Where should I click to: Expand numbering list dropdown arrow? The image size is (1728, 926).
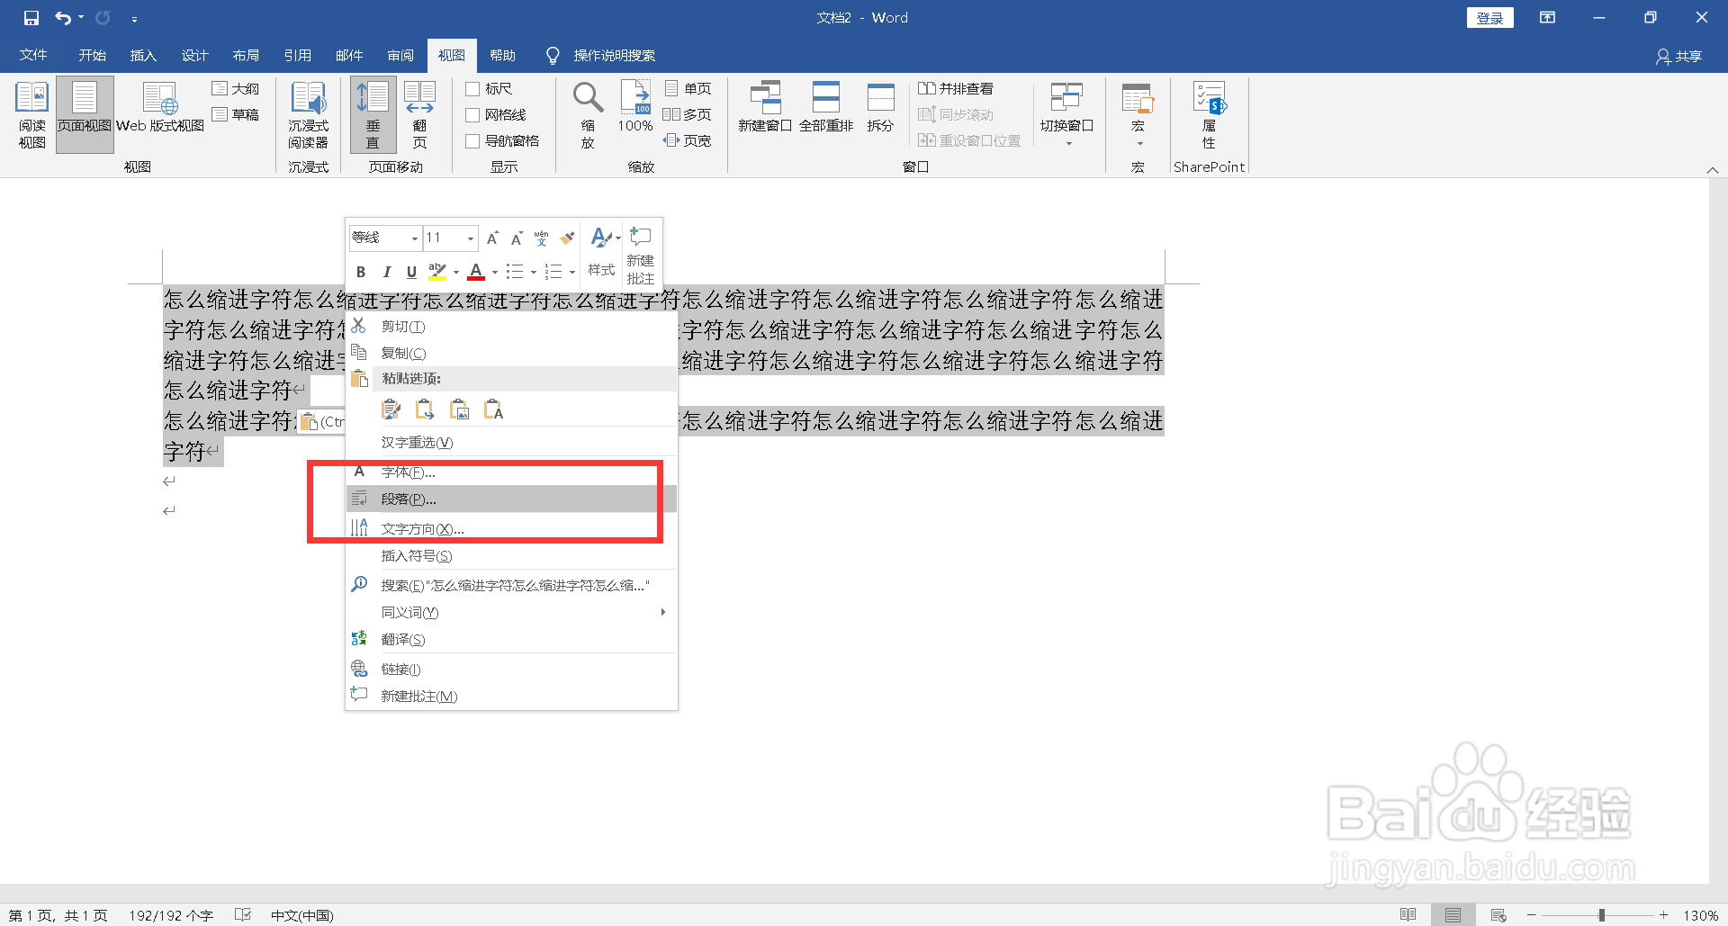[572, 272]
